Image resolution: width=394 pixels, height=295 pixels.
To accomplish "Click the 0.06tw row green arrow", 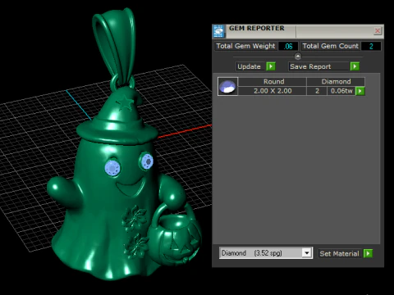I will pos(360,91).
